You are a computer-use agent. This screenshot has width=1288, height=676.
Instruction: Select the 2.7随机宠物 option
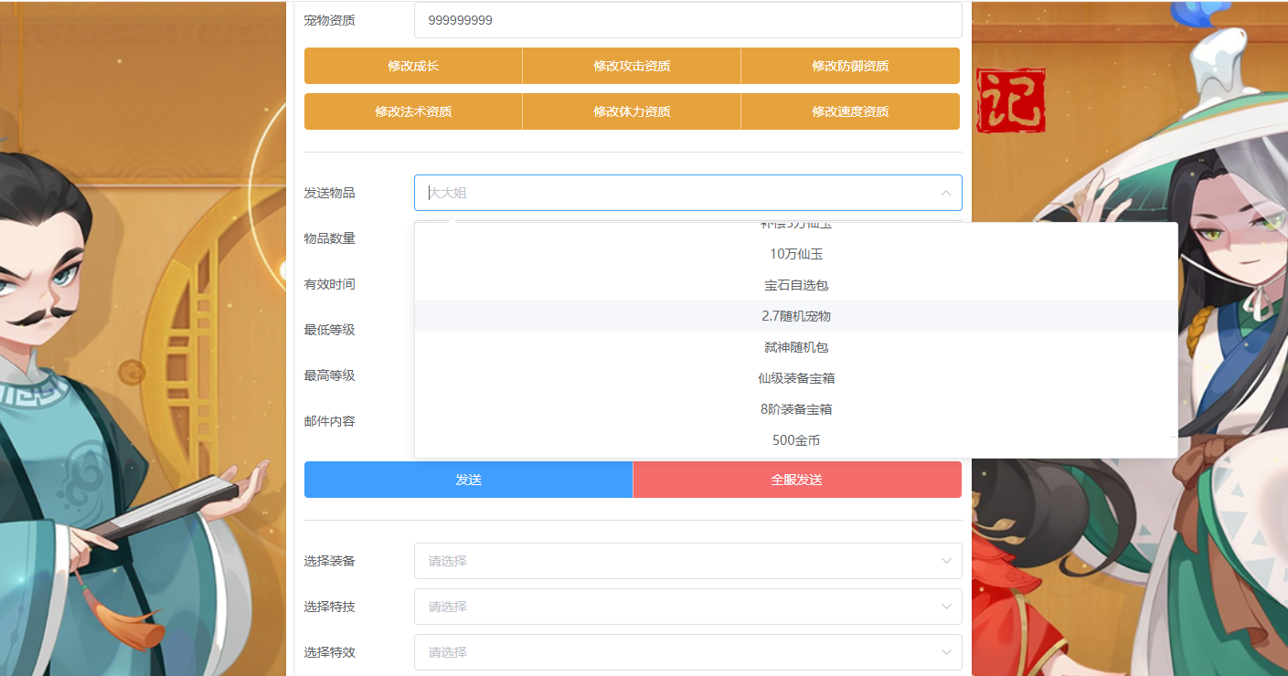796,316
